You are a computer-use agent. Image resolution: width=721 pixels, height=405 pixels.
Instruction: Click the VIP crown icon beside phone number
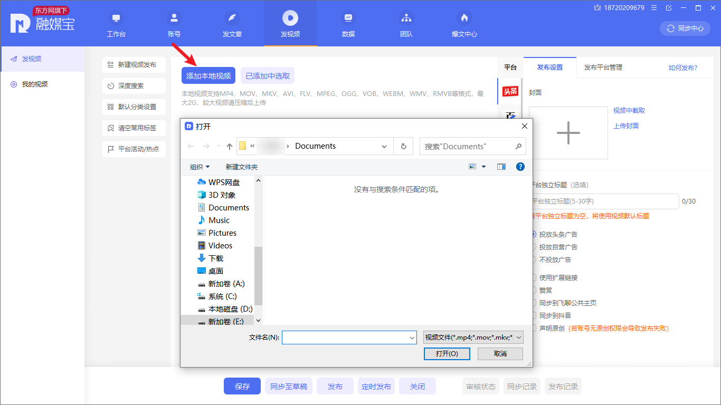click(597, 8)
